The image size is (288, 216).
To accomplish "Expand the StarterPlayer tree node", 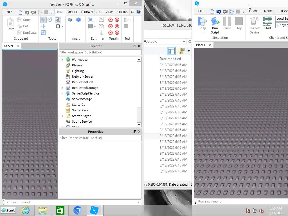I will 62,116.
